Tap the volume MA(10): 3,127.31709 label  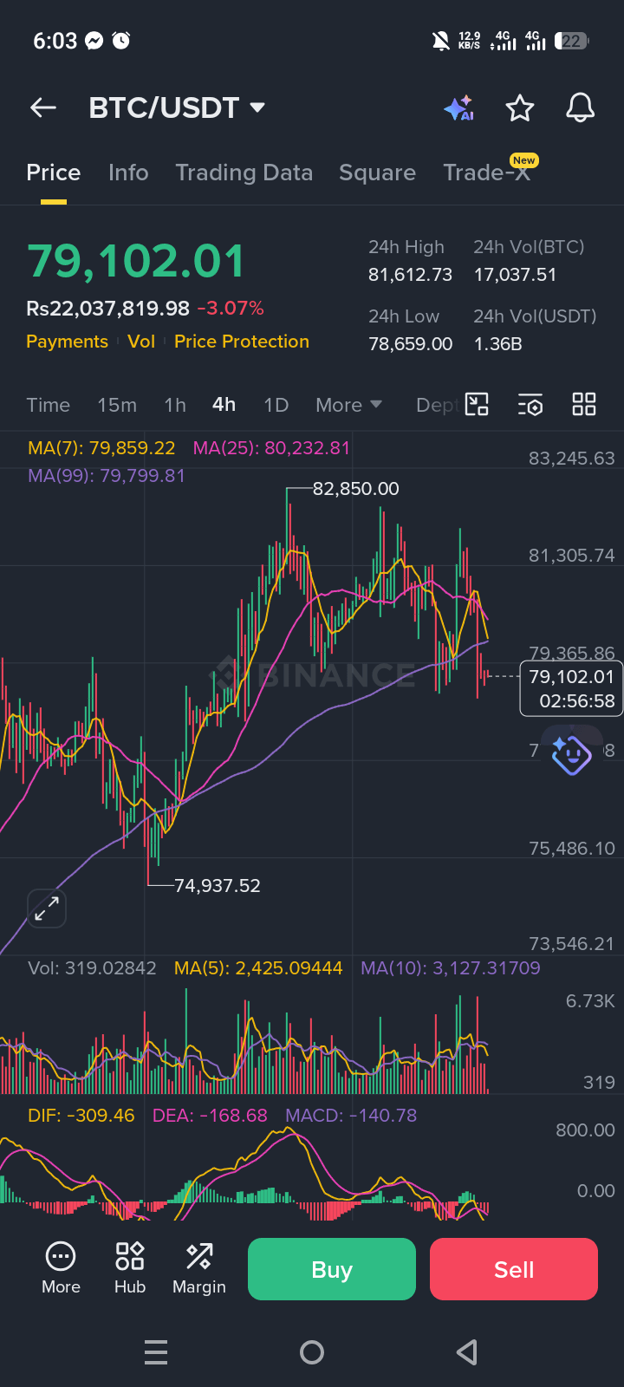pos(451,968)
